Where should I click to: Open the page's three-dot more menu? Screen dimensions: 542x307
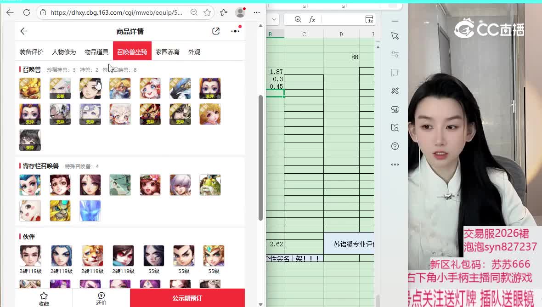(235, 31)
